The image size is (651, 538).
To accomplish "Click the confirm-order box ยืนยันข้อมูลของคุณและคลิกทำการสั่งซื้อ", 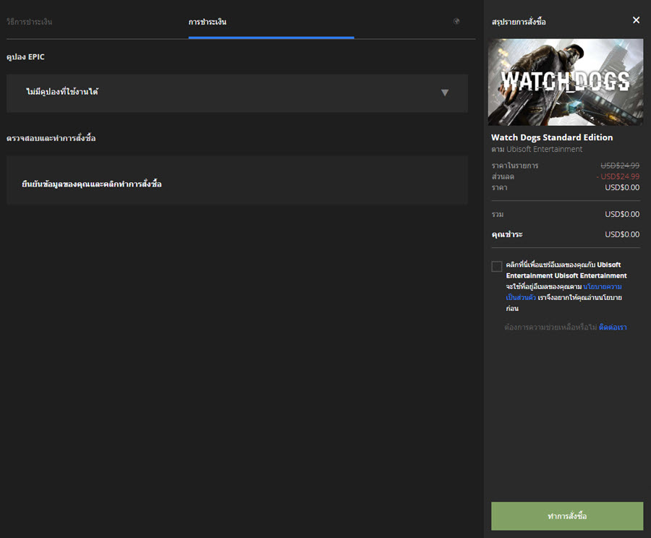I will pos(237,180).
